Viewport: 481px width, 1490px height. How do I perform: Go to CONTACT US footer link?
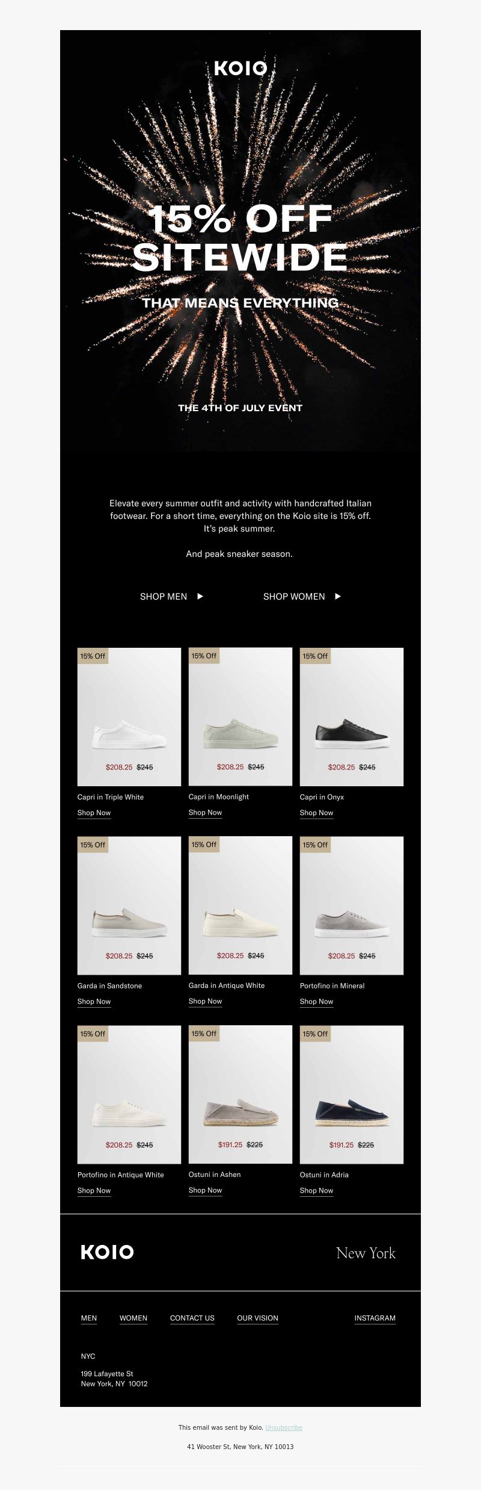[192, 1318]
